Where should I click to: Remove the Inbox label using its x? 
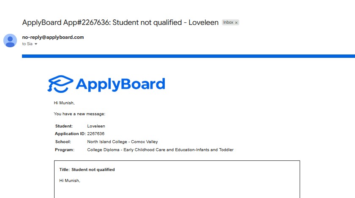236,22
